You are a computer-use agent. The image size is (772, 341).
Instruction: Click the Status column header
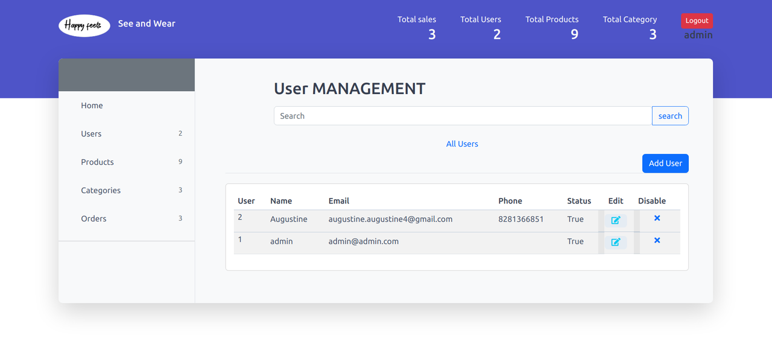(579, 201)
